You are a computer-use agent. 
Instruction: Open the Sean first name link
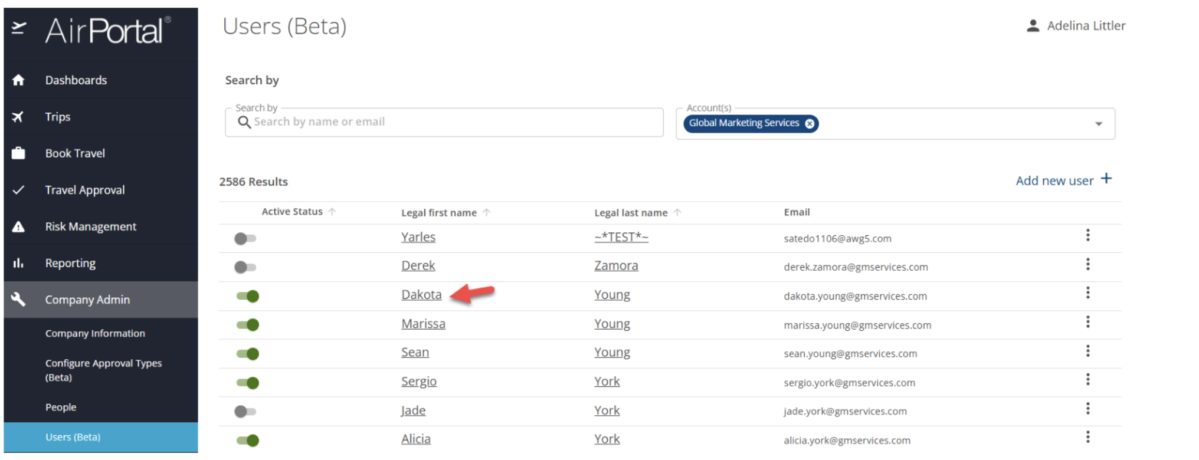pos(415,353)
